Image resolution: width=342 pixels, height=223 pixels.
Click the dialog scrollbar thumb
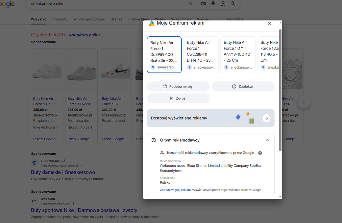280,90
